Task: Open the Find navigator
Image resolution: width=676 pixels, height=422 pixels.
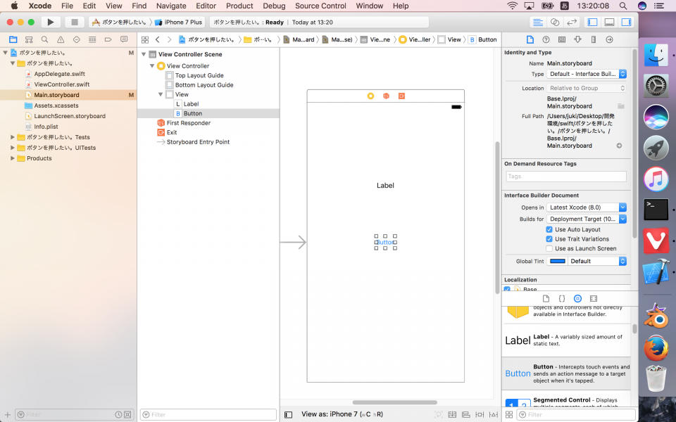Action: tap(45, 39)
